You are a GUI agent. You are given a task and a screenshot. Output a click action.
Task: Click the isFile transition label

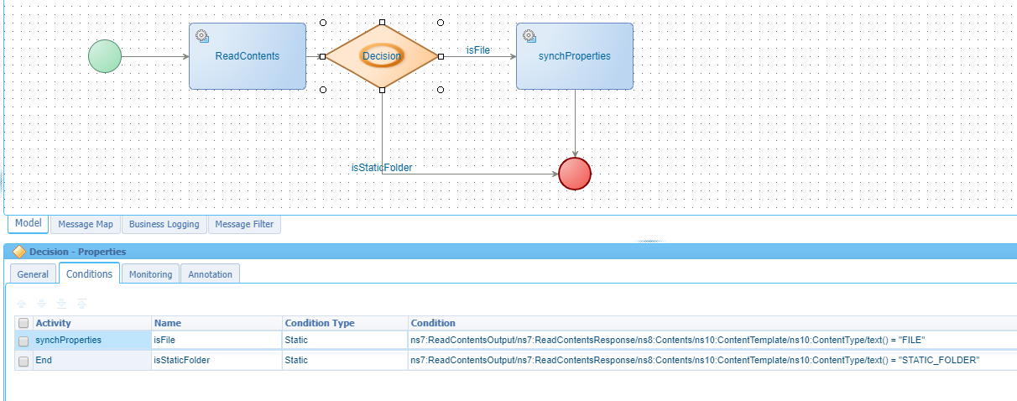point(477,50)
